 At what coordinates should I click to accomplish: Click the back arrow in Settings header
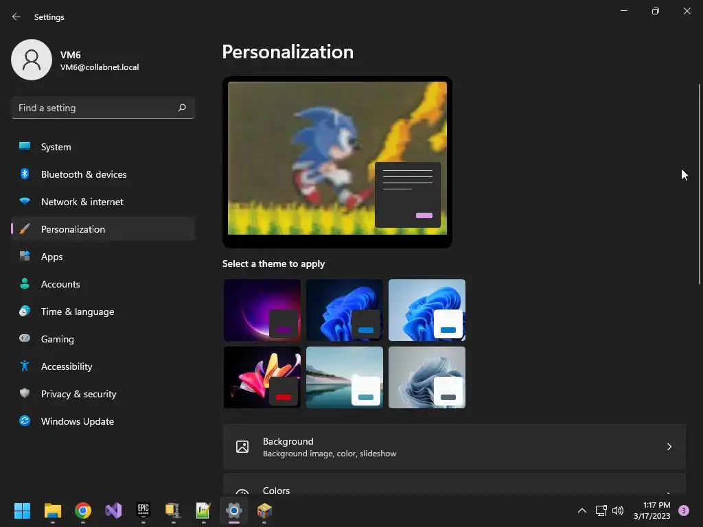[16, 16]
